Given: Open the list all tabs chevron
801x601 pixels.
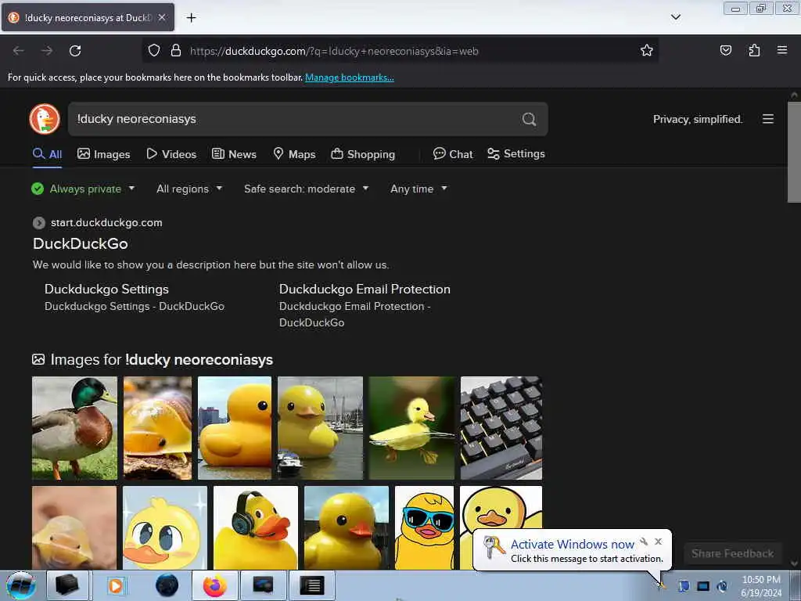Looking at the screenshot, I should [x=675, y=17].
